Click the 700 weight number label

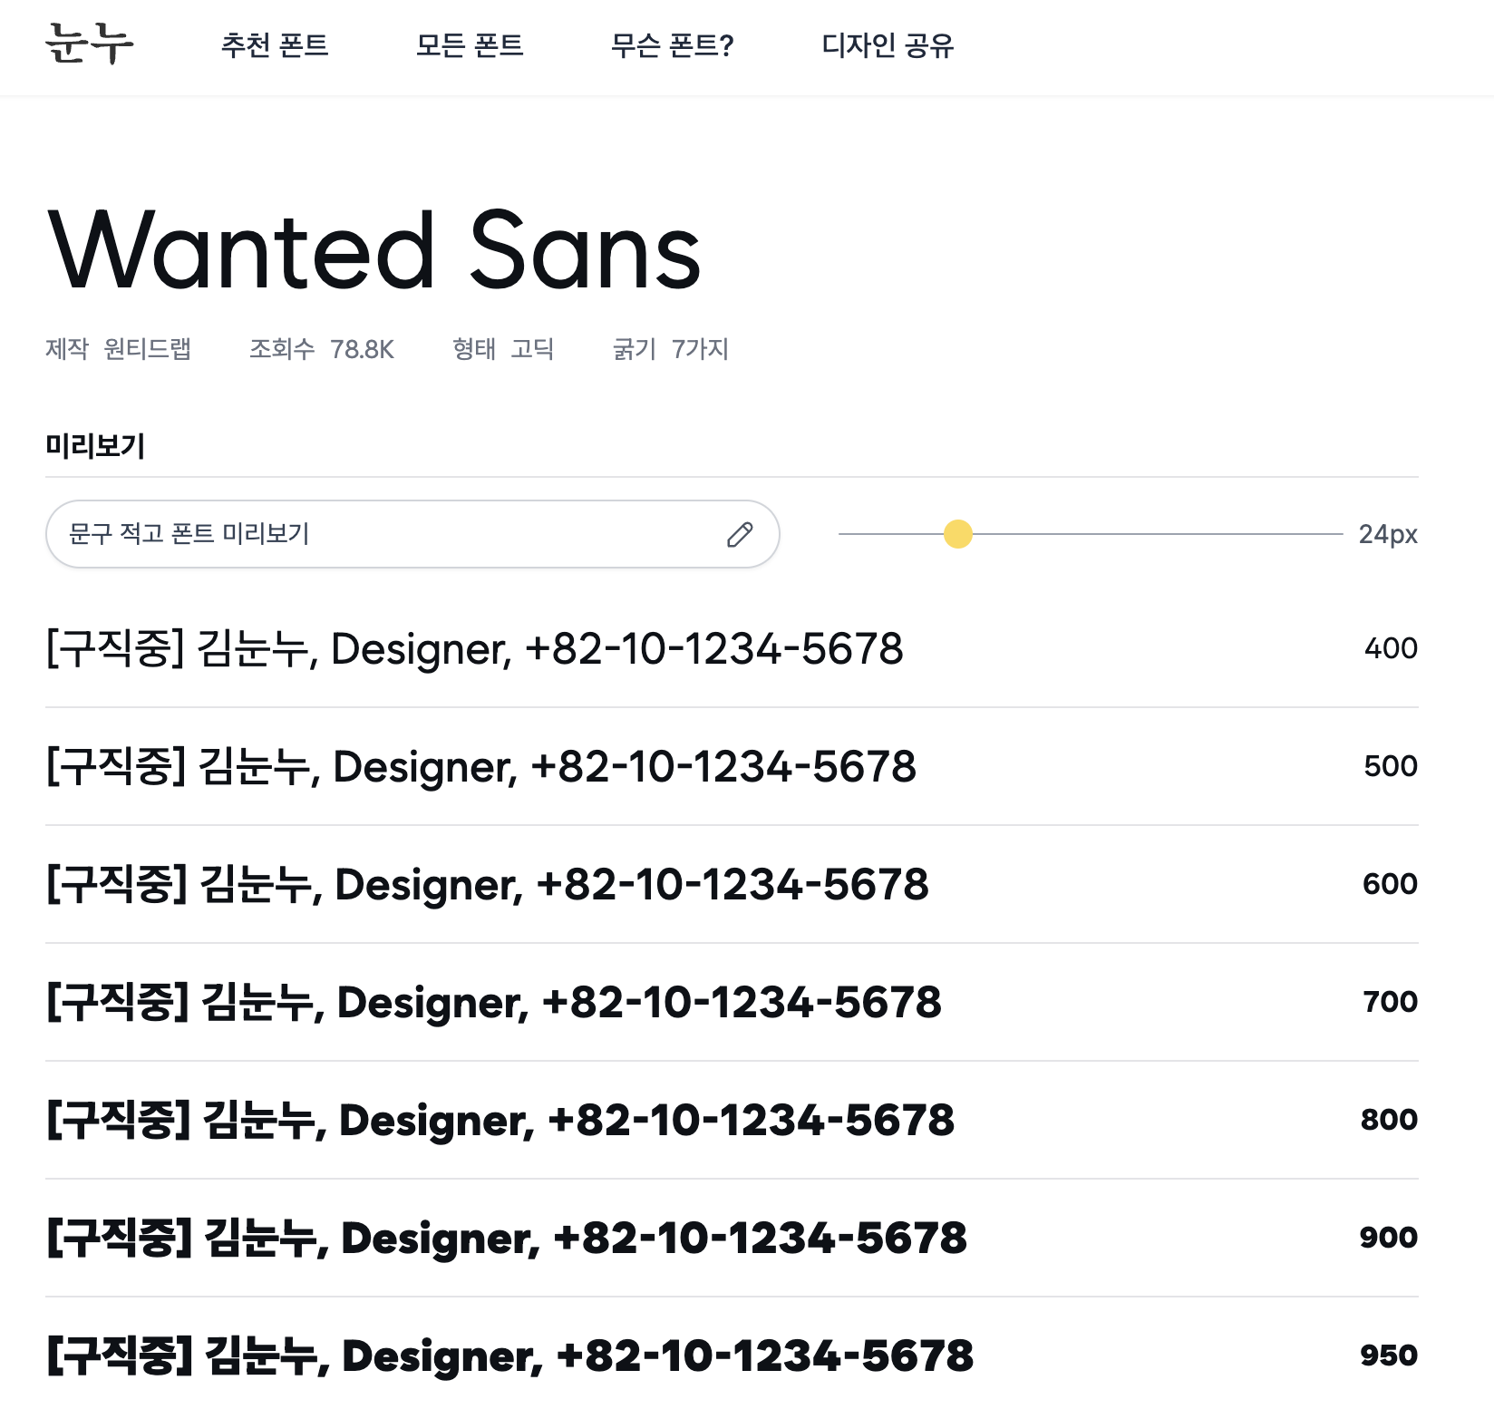pyautogui.click(x=1390, y=1002)
